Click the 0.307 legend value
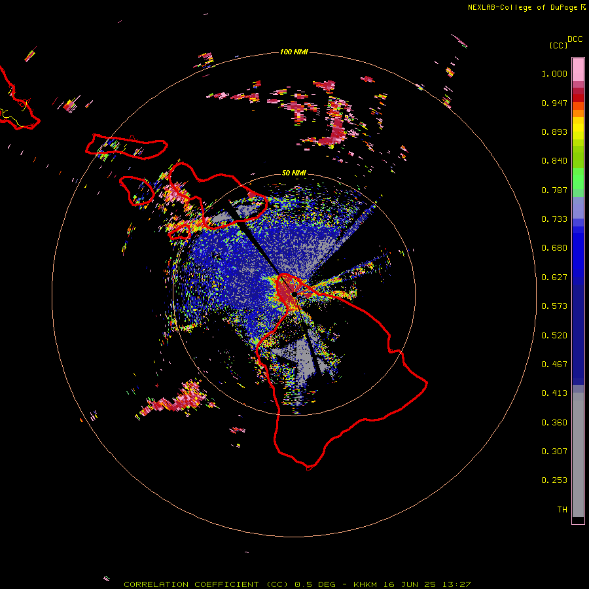Image resolution: width=589 pixels, height=589 pixels. (x=554, y=452)
